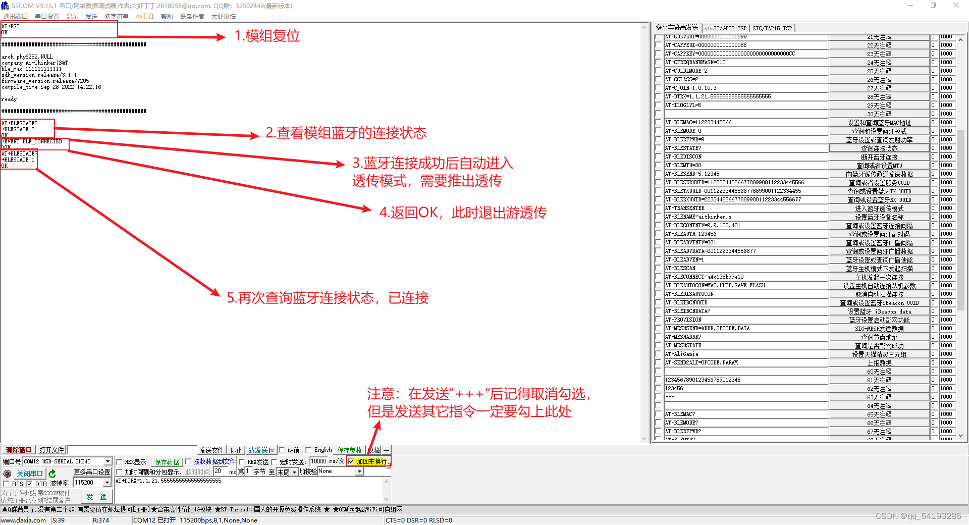Click the 清除窗口 button
Image resolution: width=969 pixels, height=525 pixels.
19,450
